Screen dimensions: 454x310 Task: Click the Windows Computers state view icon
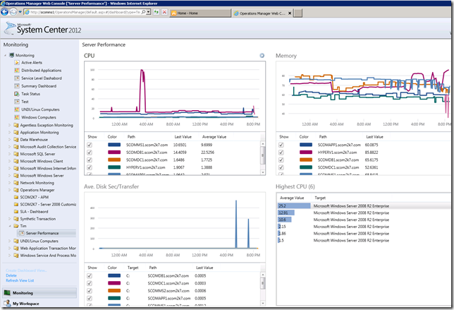pos(17,117)
